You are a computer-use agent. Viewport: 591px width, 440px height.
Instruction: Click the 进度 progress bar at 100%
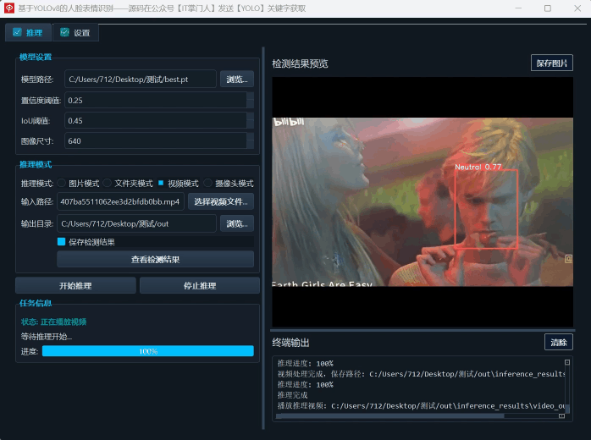[x=147, y=351]
